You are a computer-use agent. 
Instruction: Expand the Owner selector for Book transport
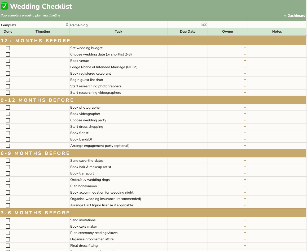click(245, 173)
